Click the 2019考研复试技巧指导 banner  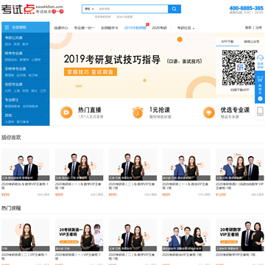(x=132, y=66)
